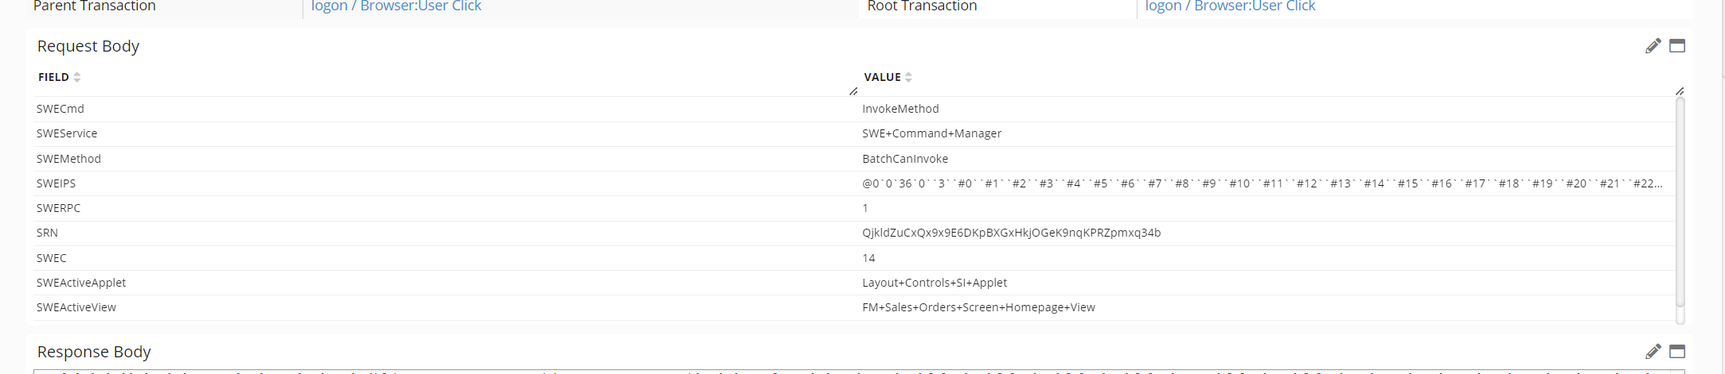This screenshot has height=374, width=1725.
Task: Maximize the Response Body panel
Action: coord(1676,352)
